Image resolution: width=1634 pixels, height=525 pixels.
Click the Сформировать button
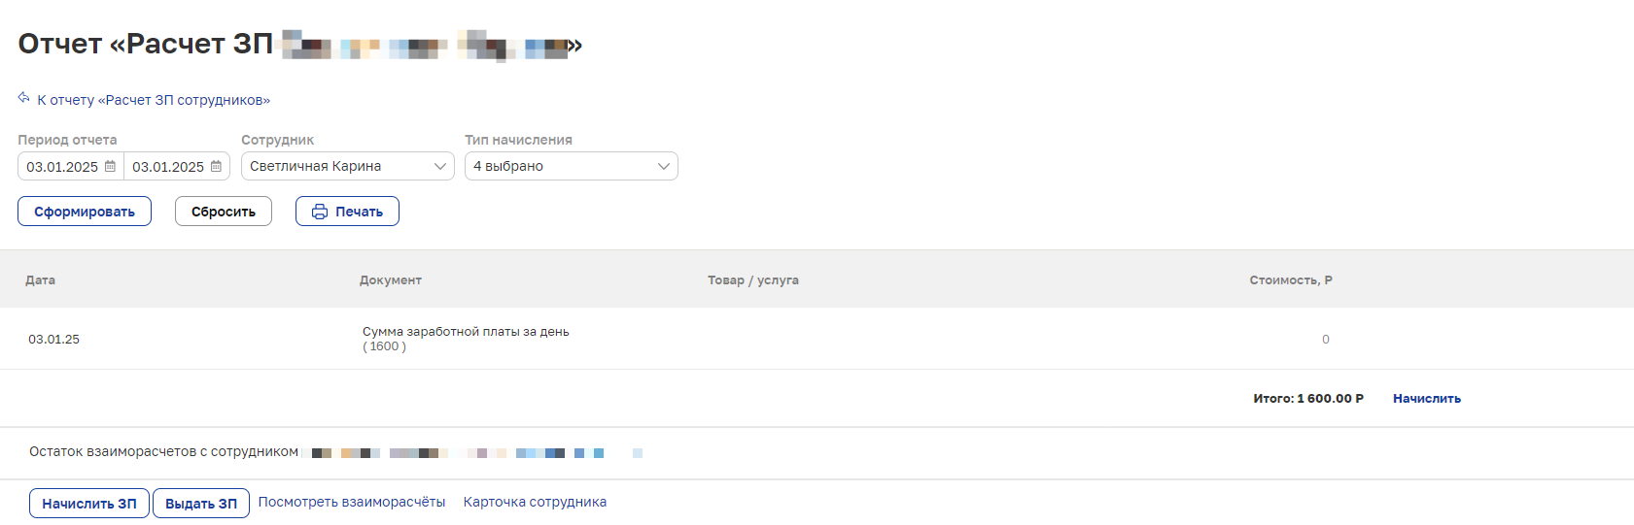tap(85, 212)
